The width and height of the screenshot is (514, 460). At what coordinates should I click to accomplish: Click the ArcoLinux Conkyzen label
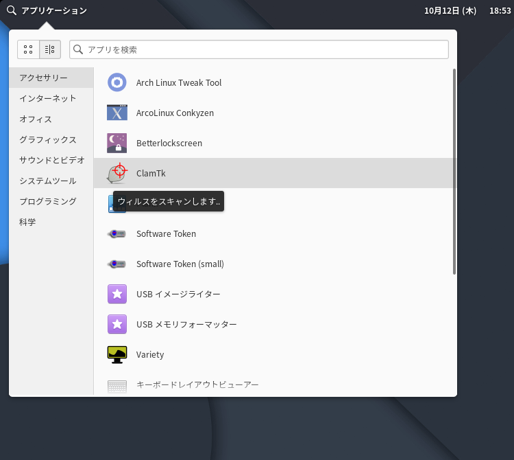coord(175,113)
